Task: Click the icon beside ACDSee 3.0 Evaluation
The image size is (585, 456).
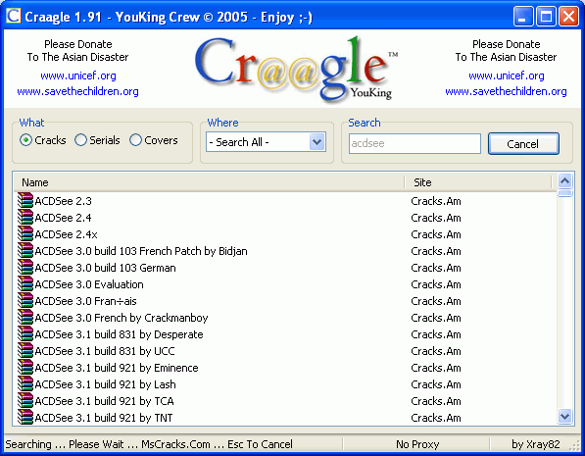Action: coord(25,283)
